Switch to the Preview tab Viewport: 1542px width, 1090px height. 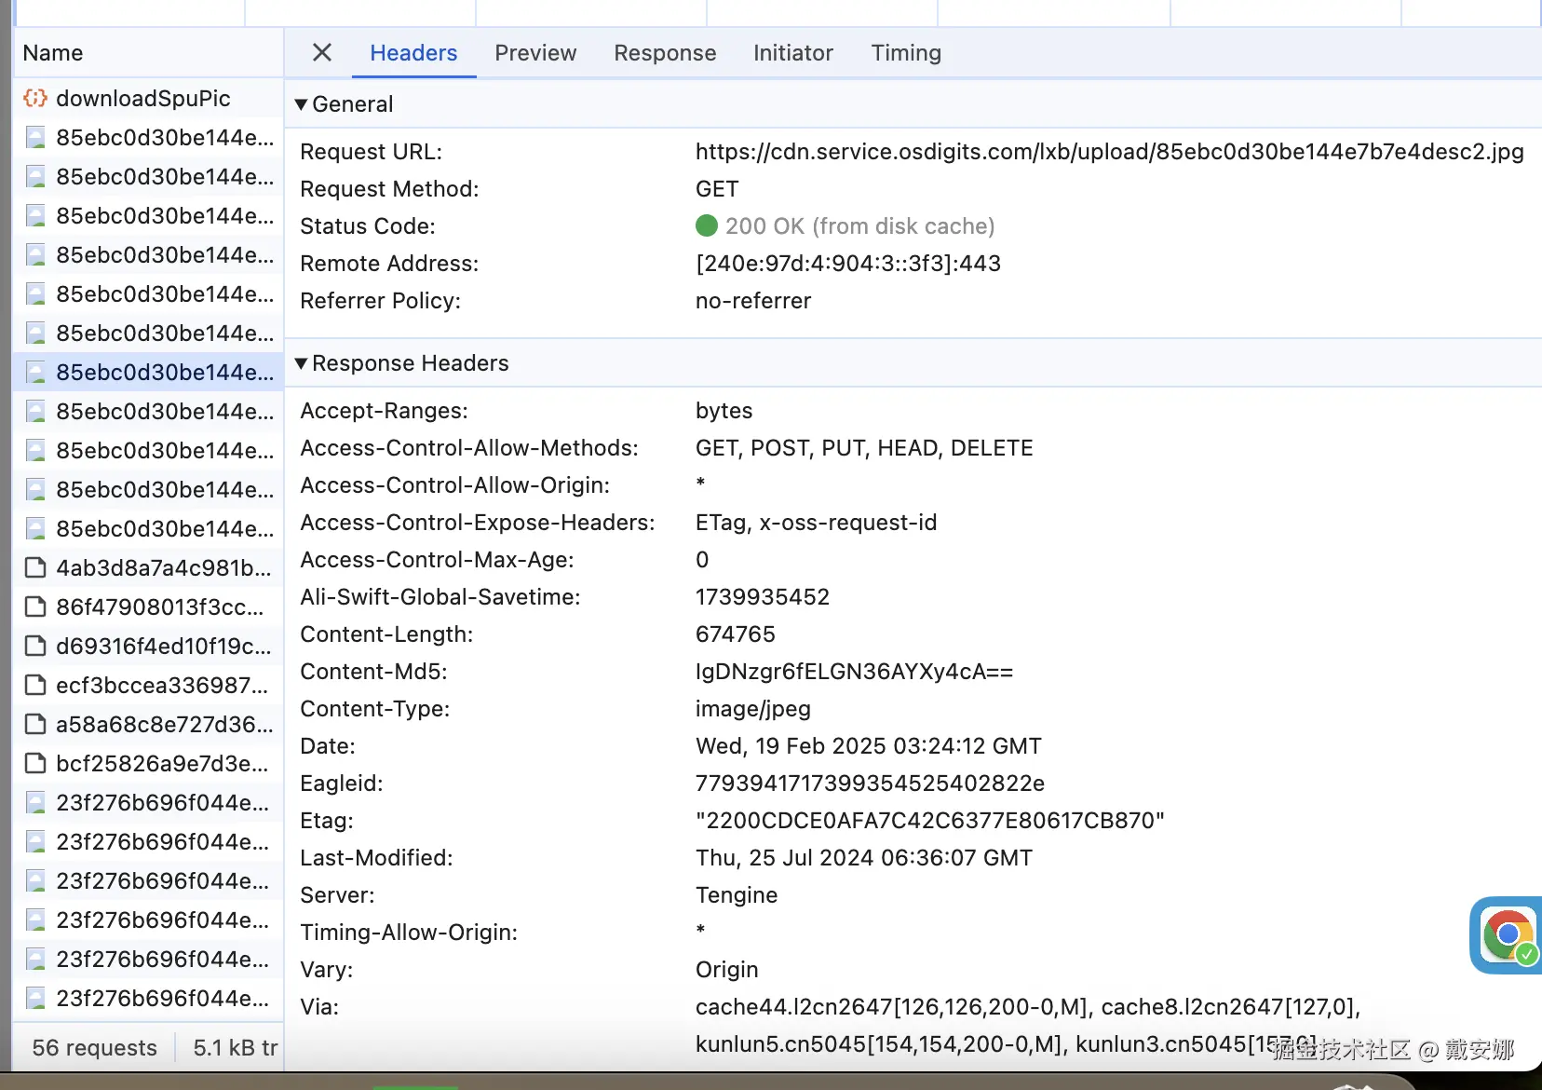coord(535,53)
